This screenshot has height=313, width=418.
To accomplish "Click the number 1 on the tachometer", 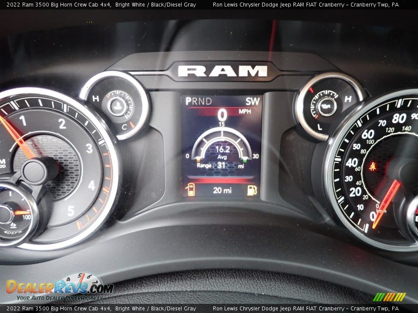I will [23, 120].
